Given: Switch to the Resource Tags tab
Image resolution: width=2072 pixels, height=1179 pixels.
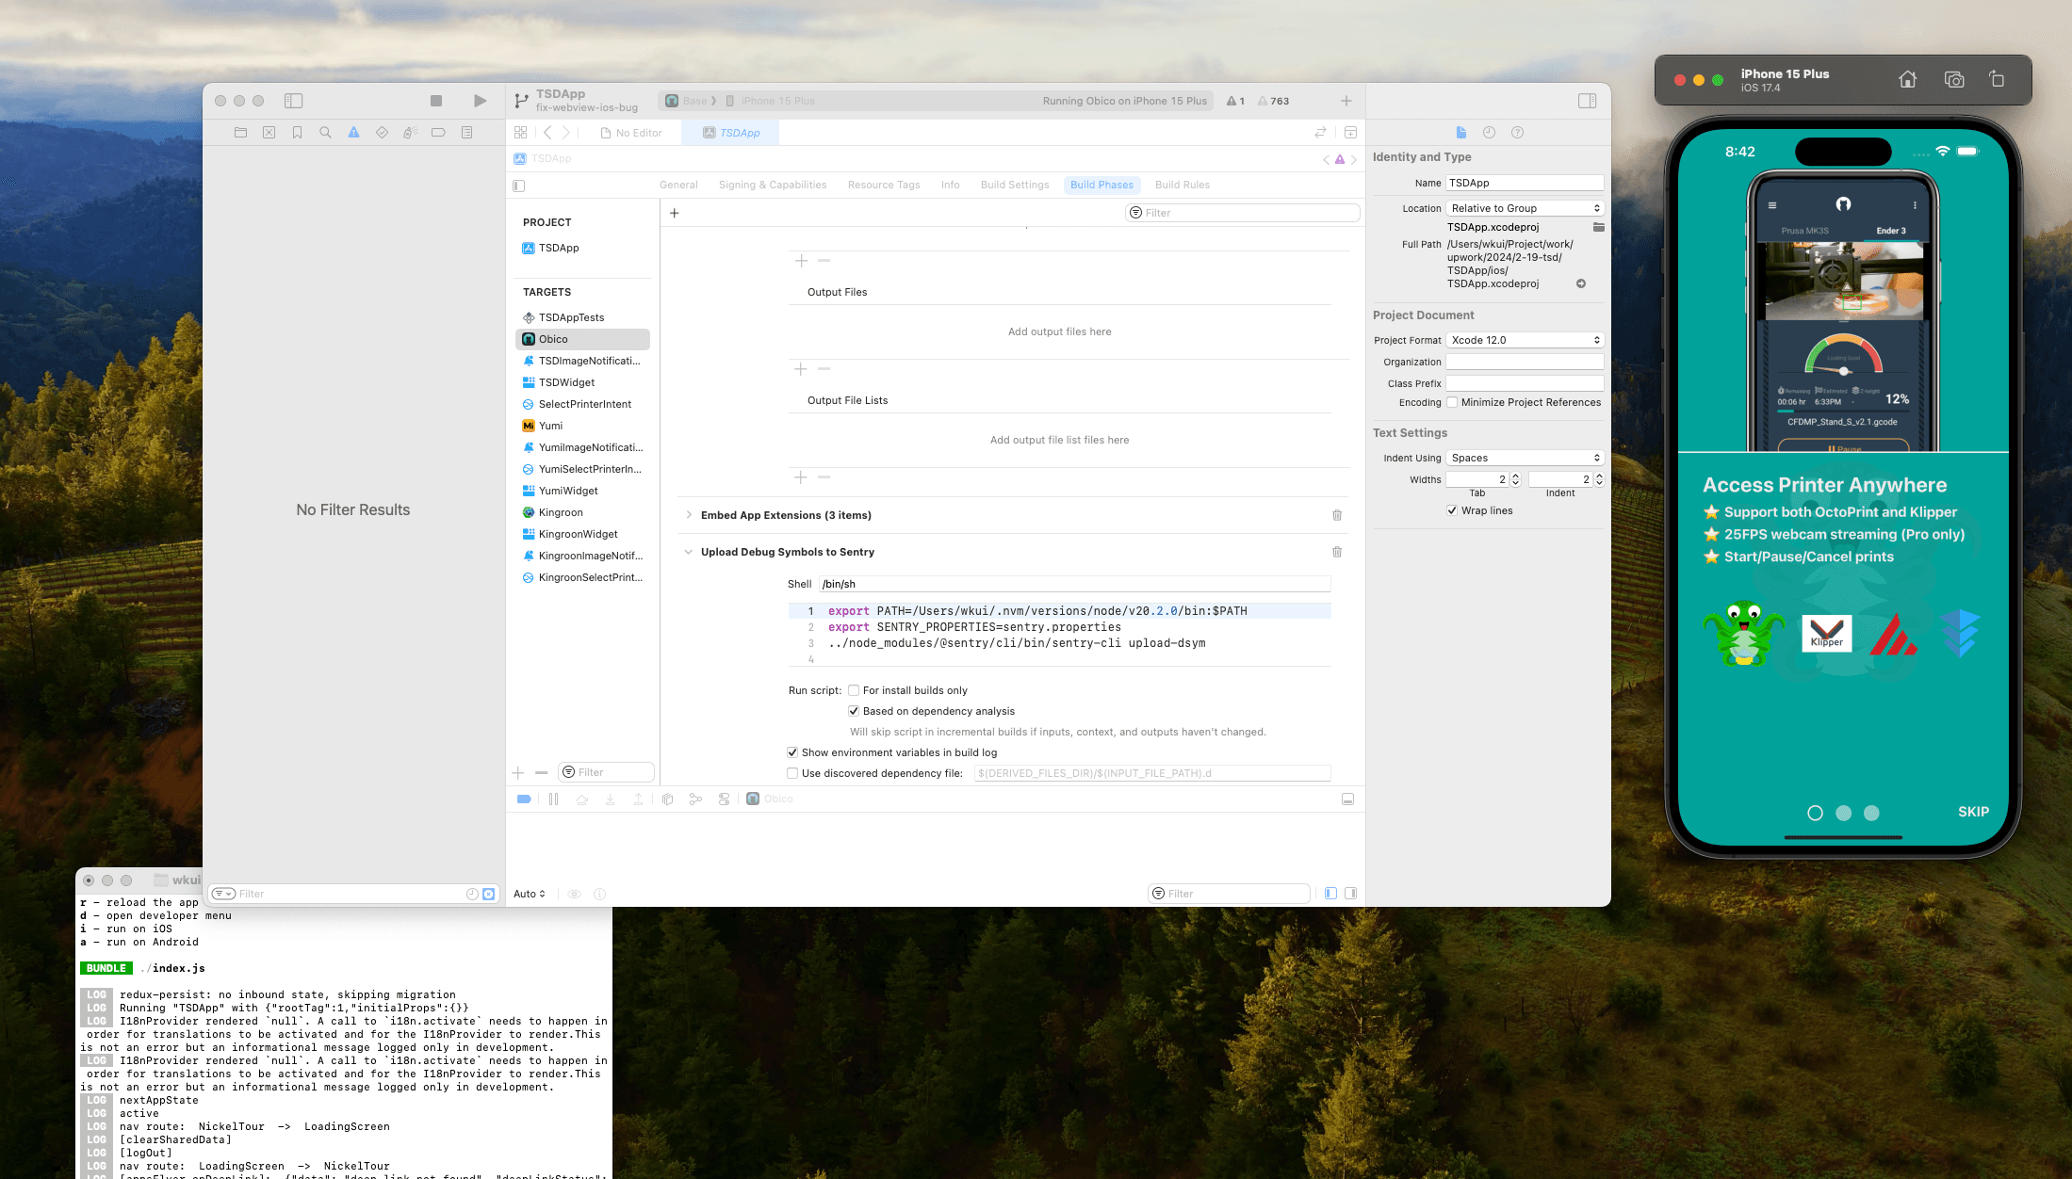Looking at the screenshot, I should point(884,185).
